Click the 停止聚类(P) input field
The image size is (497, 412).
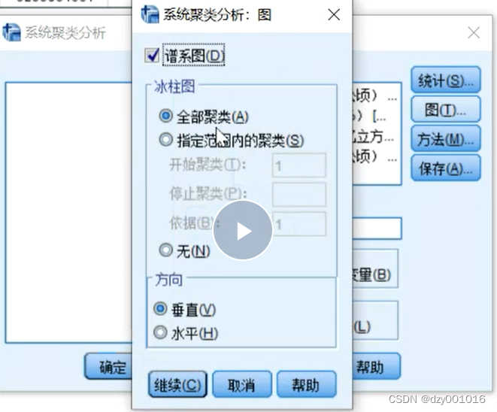[x=299, y=194]
